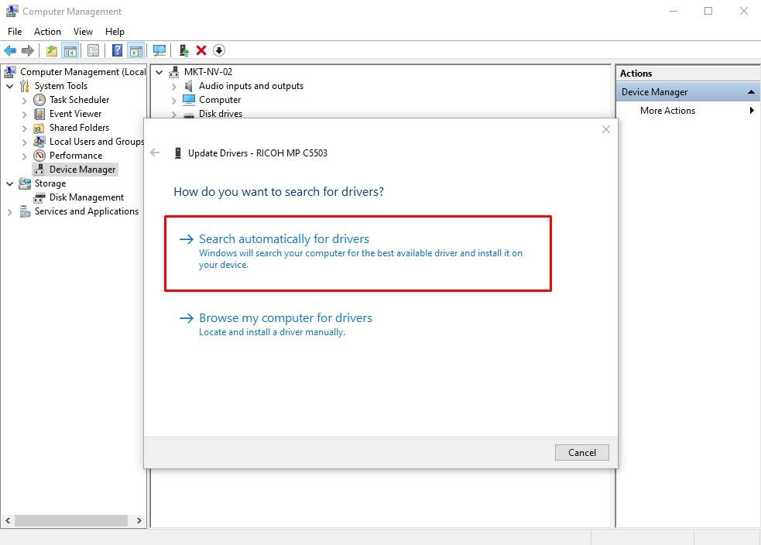Screen dimensions: 761x545
Task: Click the Cancel button
Action: (x=582, y=452)
